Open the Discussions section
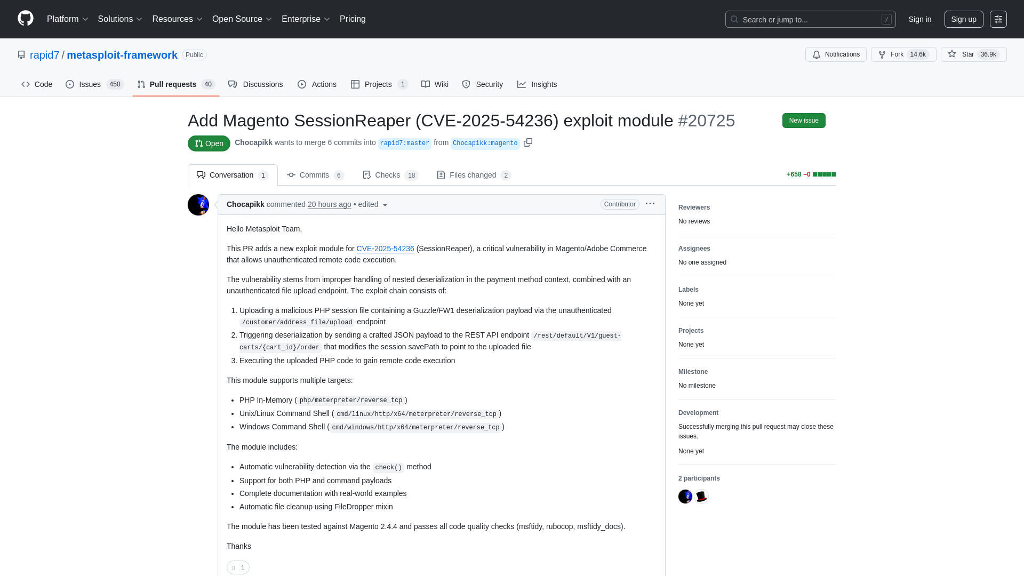The height and width of the screenshot is (576, 1024). point(262,84)
